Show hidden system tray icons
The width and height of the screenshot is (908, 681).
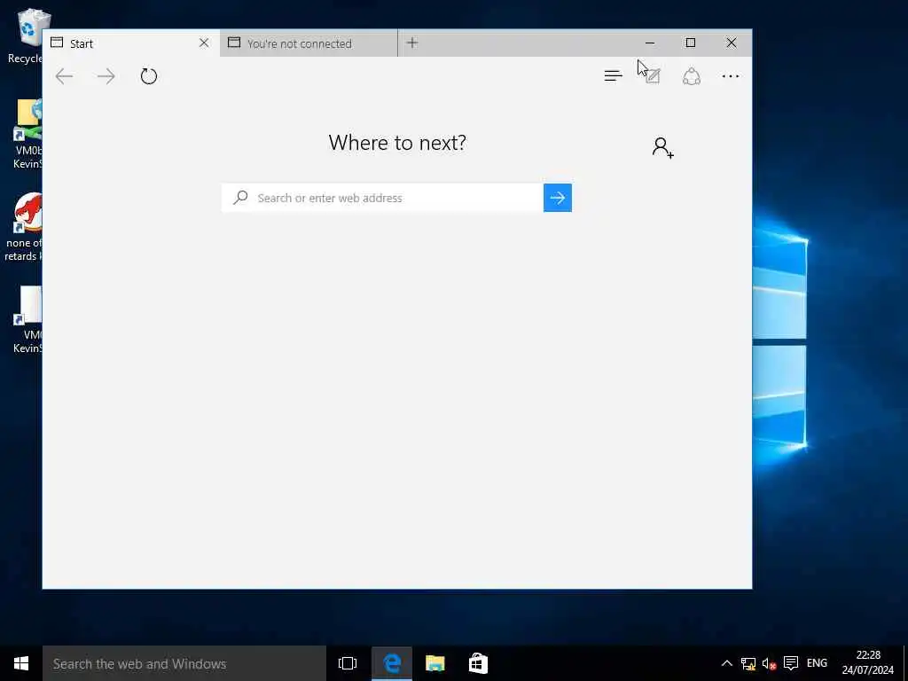click(727, 663)
